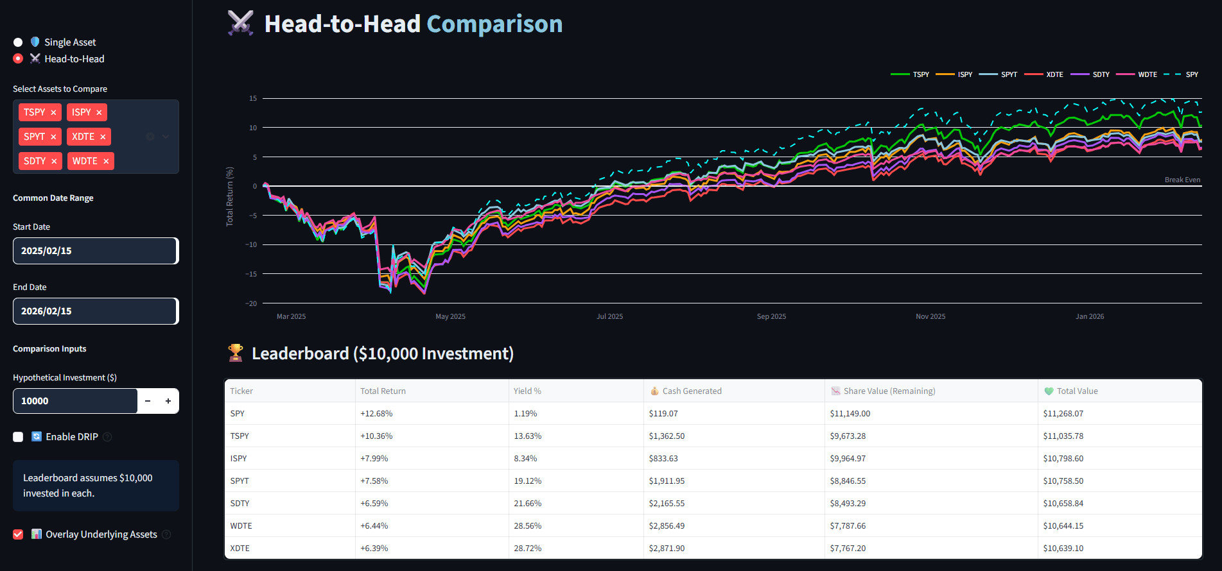The width and height of the screenshot is (1222, 571).
Task: Remove the SDTY tag from selected assets
Action: [x=54, y=161]
